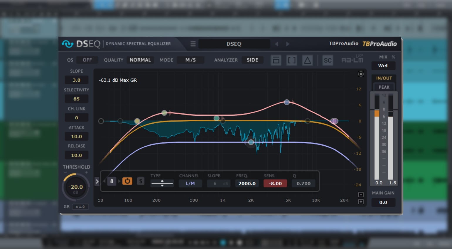The height and width of the screenshot is (249, 452).
Task: Change MODE from M/S
Action: [x=190, y=60]
